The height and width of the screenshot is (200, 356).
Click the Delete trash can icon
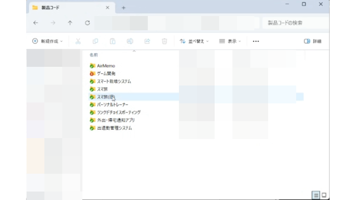click(x=164, y=41)
